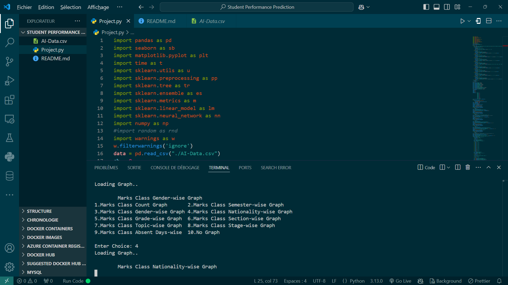Click Run Code in status bar

click(76, 281)
